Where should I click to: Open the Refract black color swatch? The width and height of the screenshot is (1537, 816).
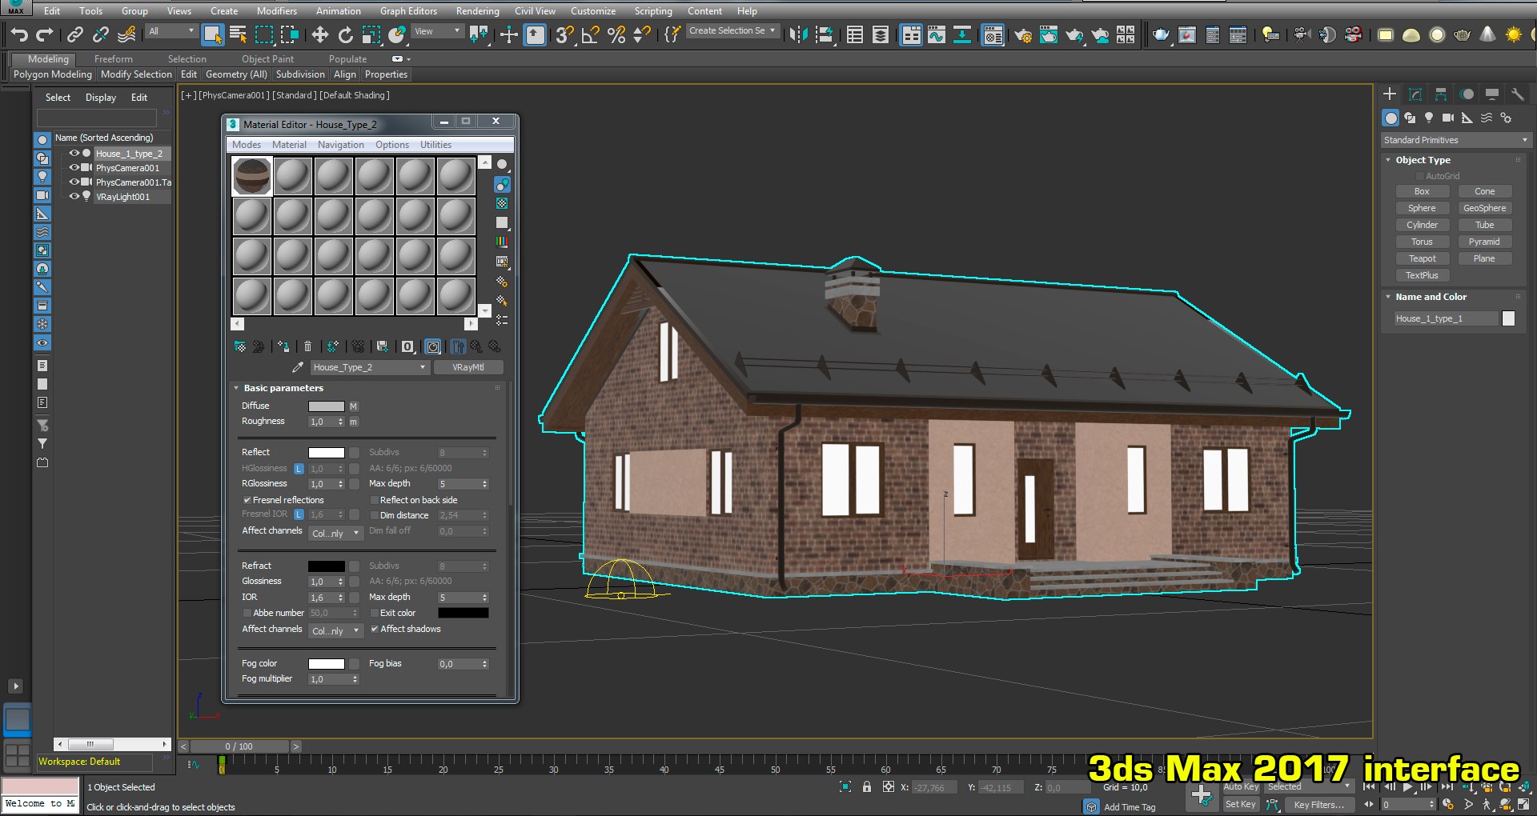pos(327,566)
